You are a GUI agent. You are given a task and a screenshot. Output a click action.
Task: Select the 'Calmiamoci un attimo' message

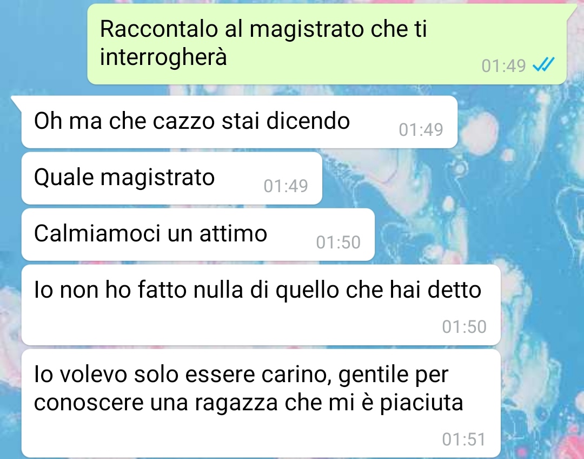click(198, 234)
